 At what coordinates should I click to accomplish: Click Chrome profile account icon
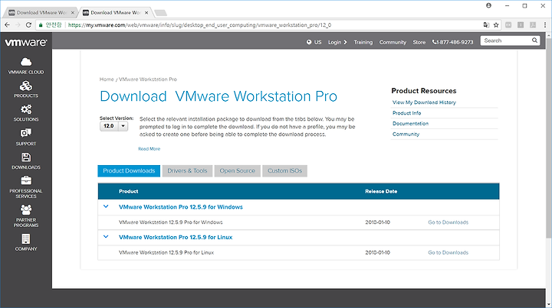point(488,5)
